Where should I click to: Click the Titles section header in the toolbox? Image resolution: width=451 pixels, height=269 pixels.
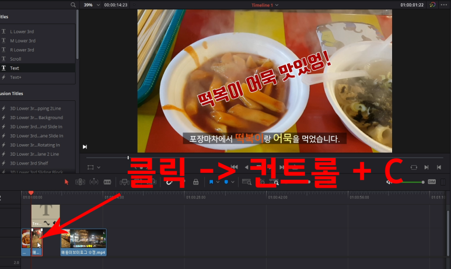pos(4,17)
